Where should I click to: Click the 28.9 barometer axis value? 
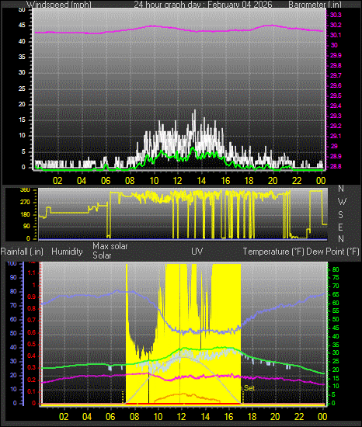tap(336, 156)
